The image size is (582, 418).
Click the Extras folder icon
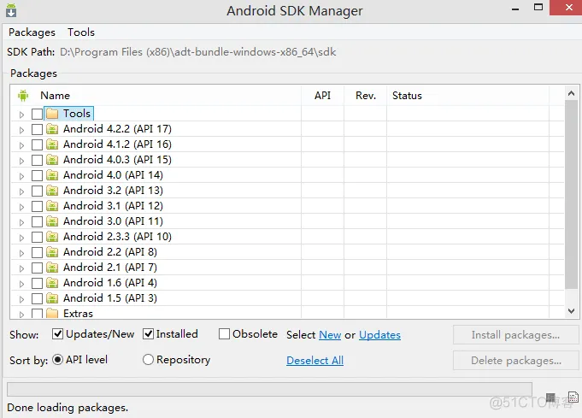click(x=52, y=314)
